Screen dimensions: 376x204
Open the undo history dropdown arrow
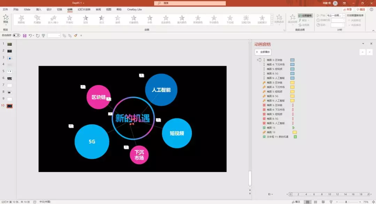click(33, 36)
